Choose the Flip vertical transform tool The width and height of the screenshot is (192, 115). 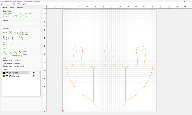click(x=27, y=32)
